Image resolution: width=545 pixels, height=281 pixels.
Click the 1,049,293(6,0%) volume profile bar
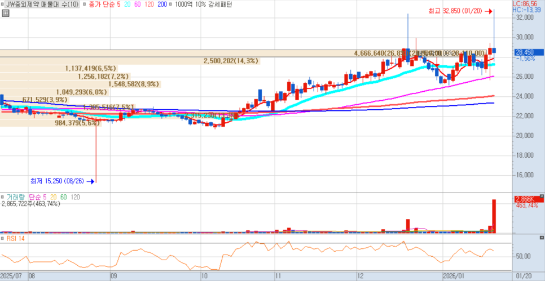click(54, 92)
